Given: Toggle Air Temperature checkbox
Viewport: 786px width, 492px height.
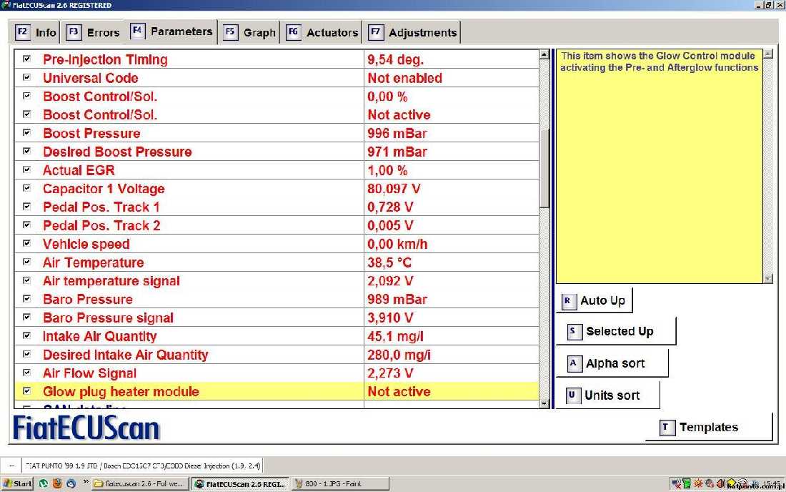Looking at the screenshot, I should tap(27, 262).
